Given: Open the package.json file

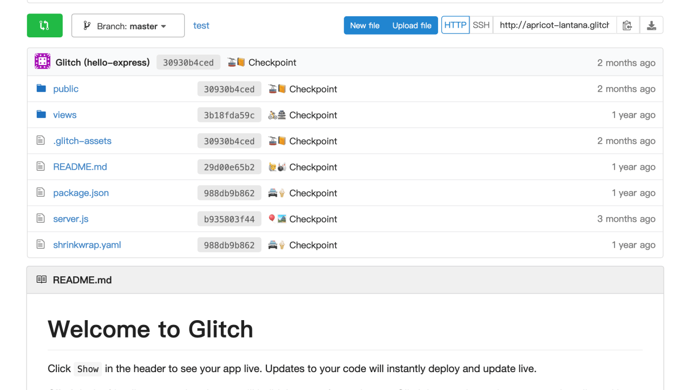Looking at the screenshot, I should pos(81,193).
